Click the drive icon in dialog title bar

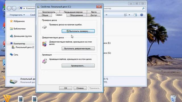pos(38,7)
